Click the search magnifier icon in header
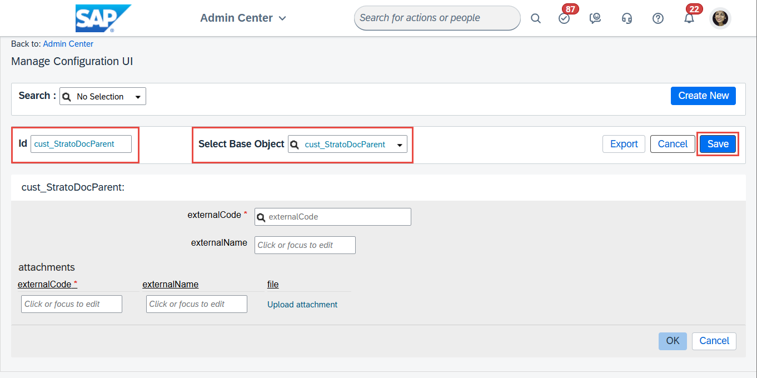Screen dimensions: 757x378 (535, 18)
